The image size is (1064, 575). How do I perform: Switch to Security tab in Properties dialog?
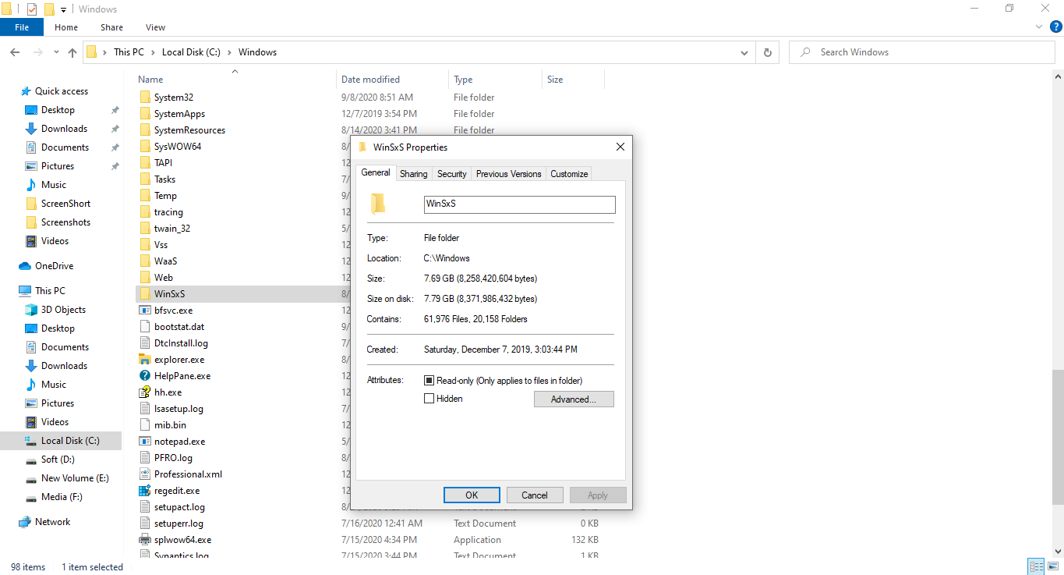[452, 174]
